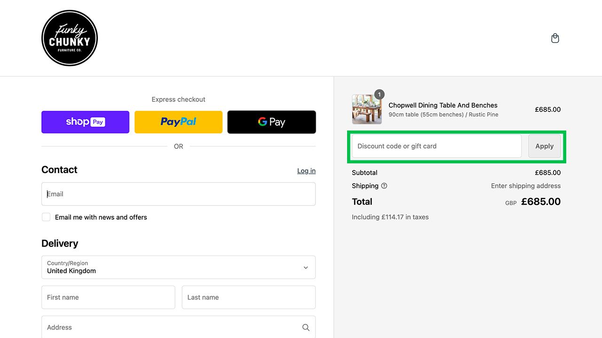
Task: Click the Chopwell Dining Table product thumbnail
Action: tap(367, 109)
